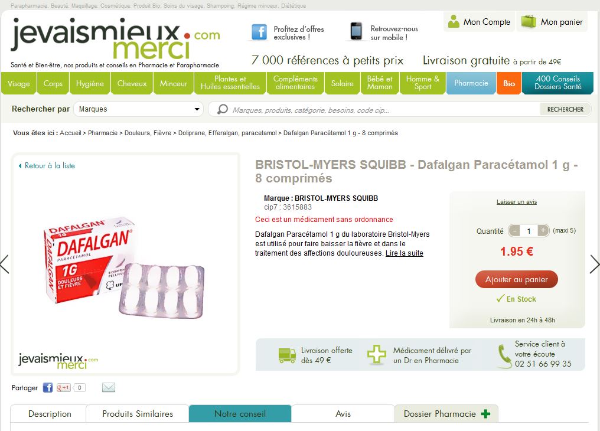This screenshot has width=600, height=431.
Task: Open the Dossier Pharmacie plus tab
Action: pos(446,414)
